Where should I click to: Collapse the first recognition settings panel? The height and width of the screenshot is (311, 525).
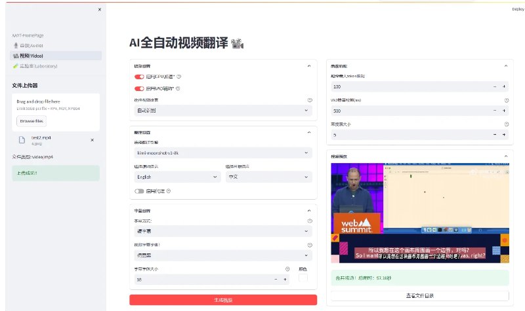[x=309, y=66]
